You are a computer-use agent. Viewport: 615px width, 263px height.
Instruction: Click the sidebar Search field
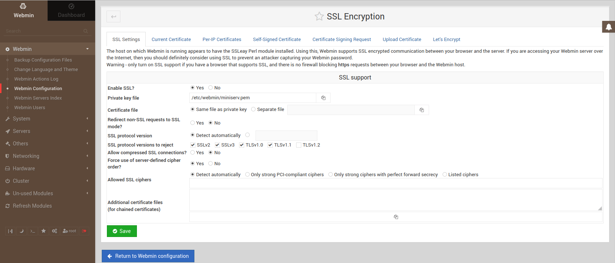44,31
